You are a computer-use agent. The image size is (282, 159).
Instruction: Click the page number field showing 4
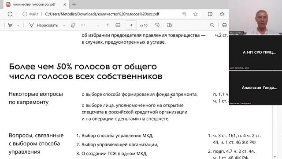(x=131, y=25)
